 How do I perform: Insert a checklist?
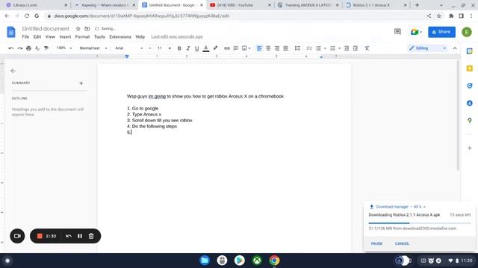pos(309,48)
